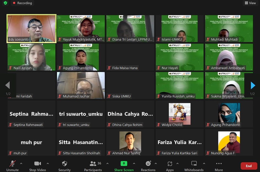Expand the Participants options caret
The image size is (260, 172).
(x=107, y=163)
